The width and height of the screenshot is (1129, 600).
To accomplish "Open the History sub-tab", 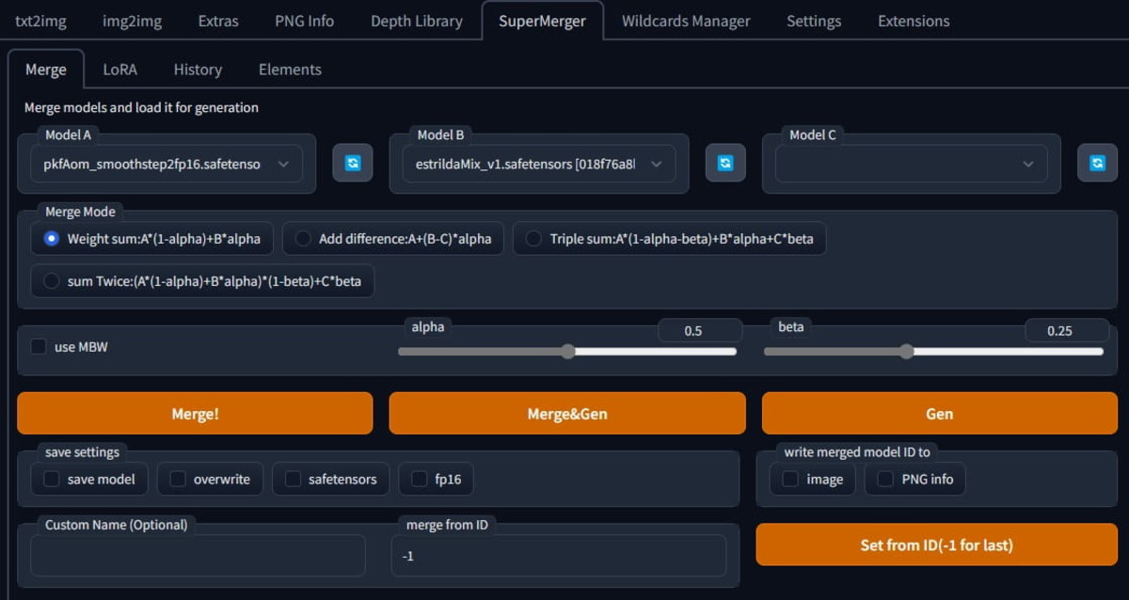I will pos(198,70).
